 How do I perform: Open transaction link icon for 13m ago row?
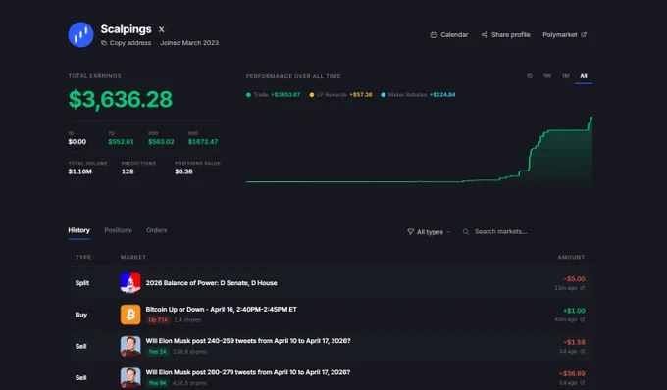[x=583, y=288]
